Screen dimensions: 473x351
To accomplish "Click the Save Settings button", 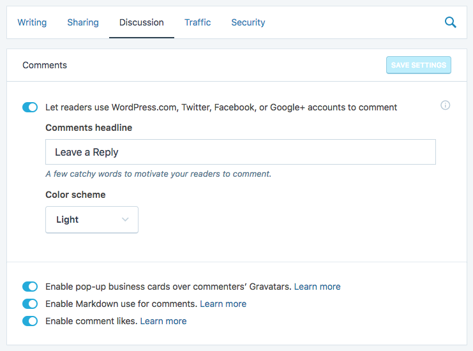I will tap(418, 65).
